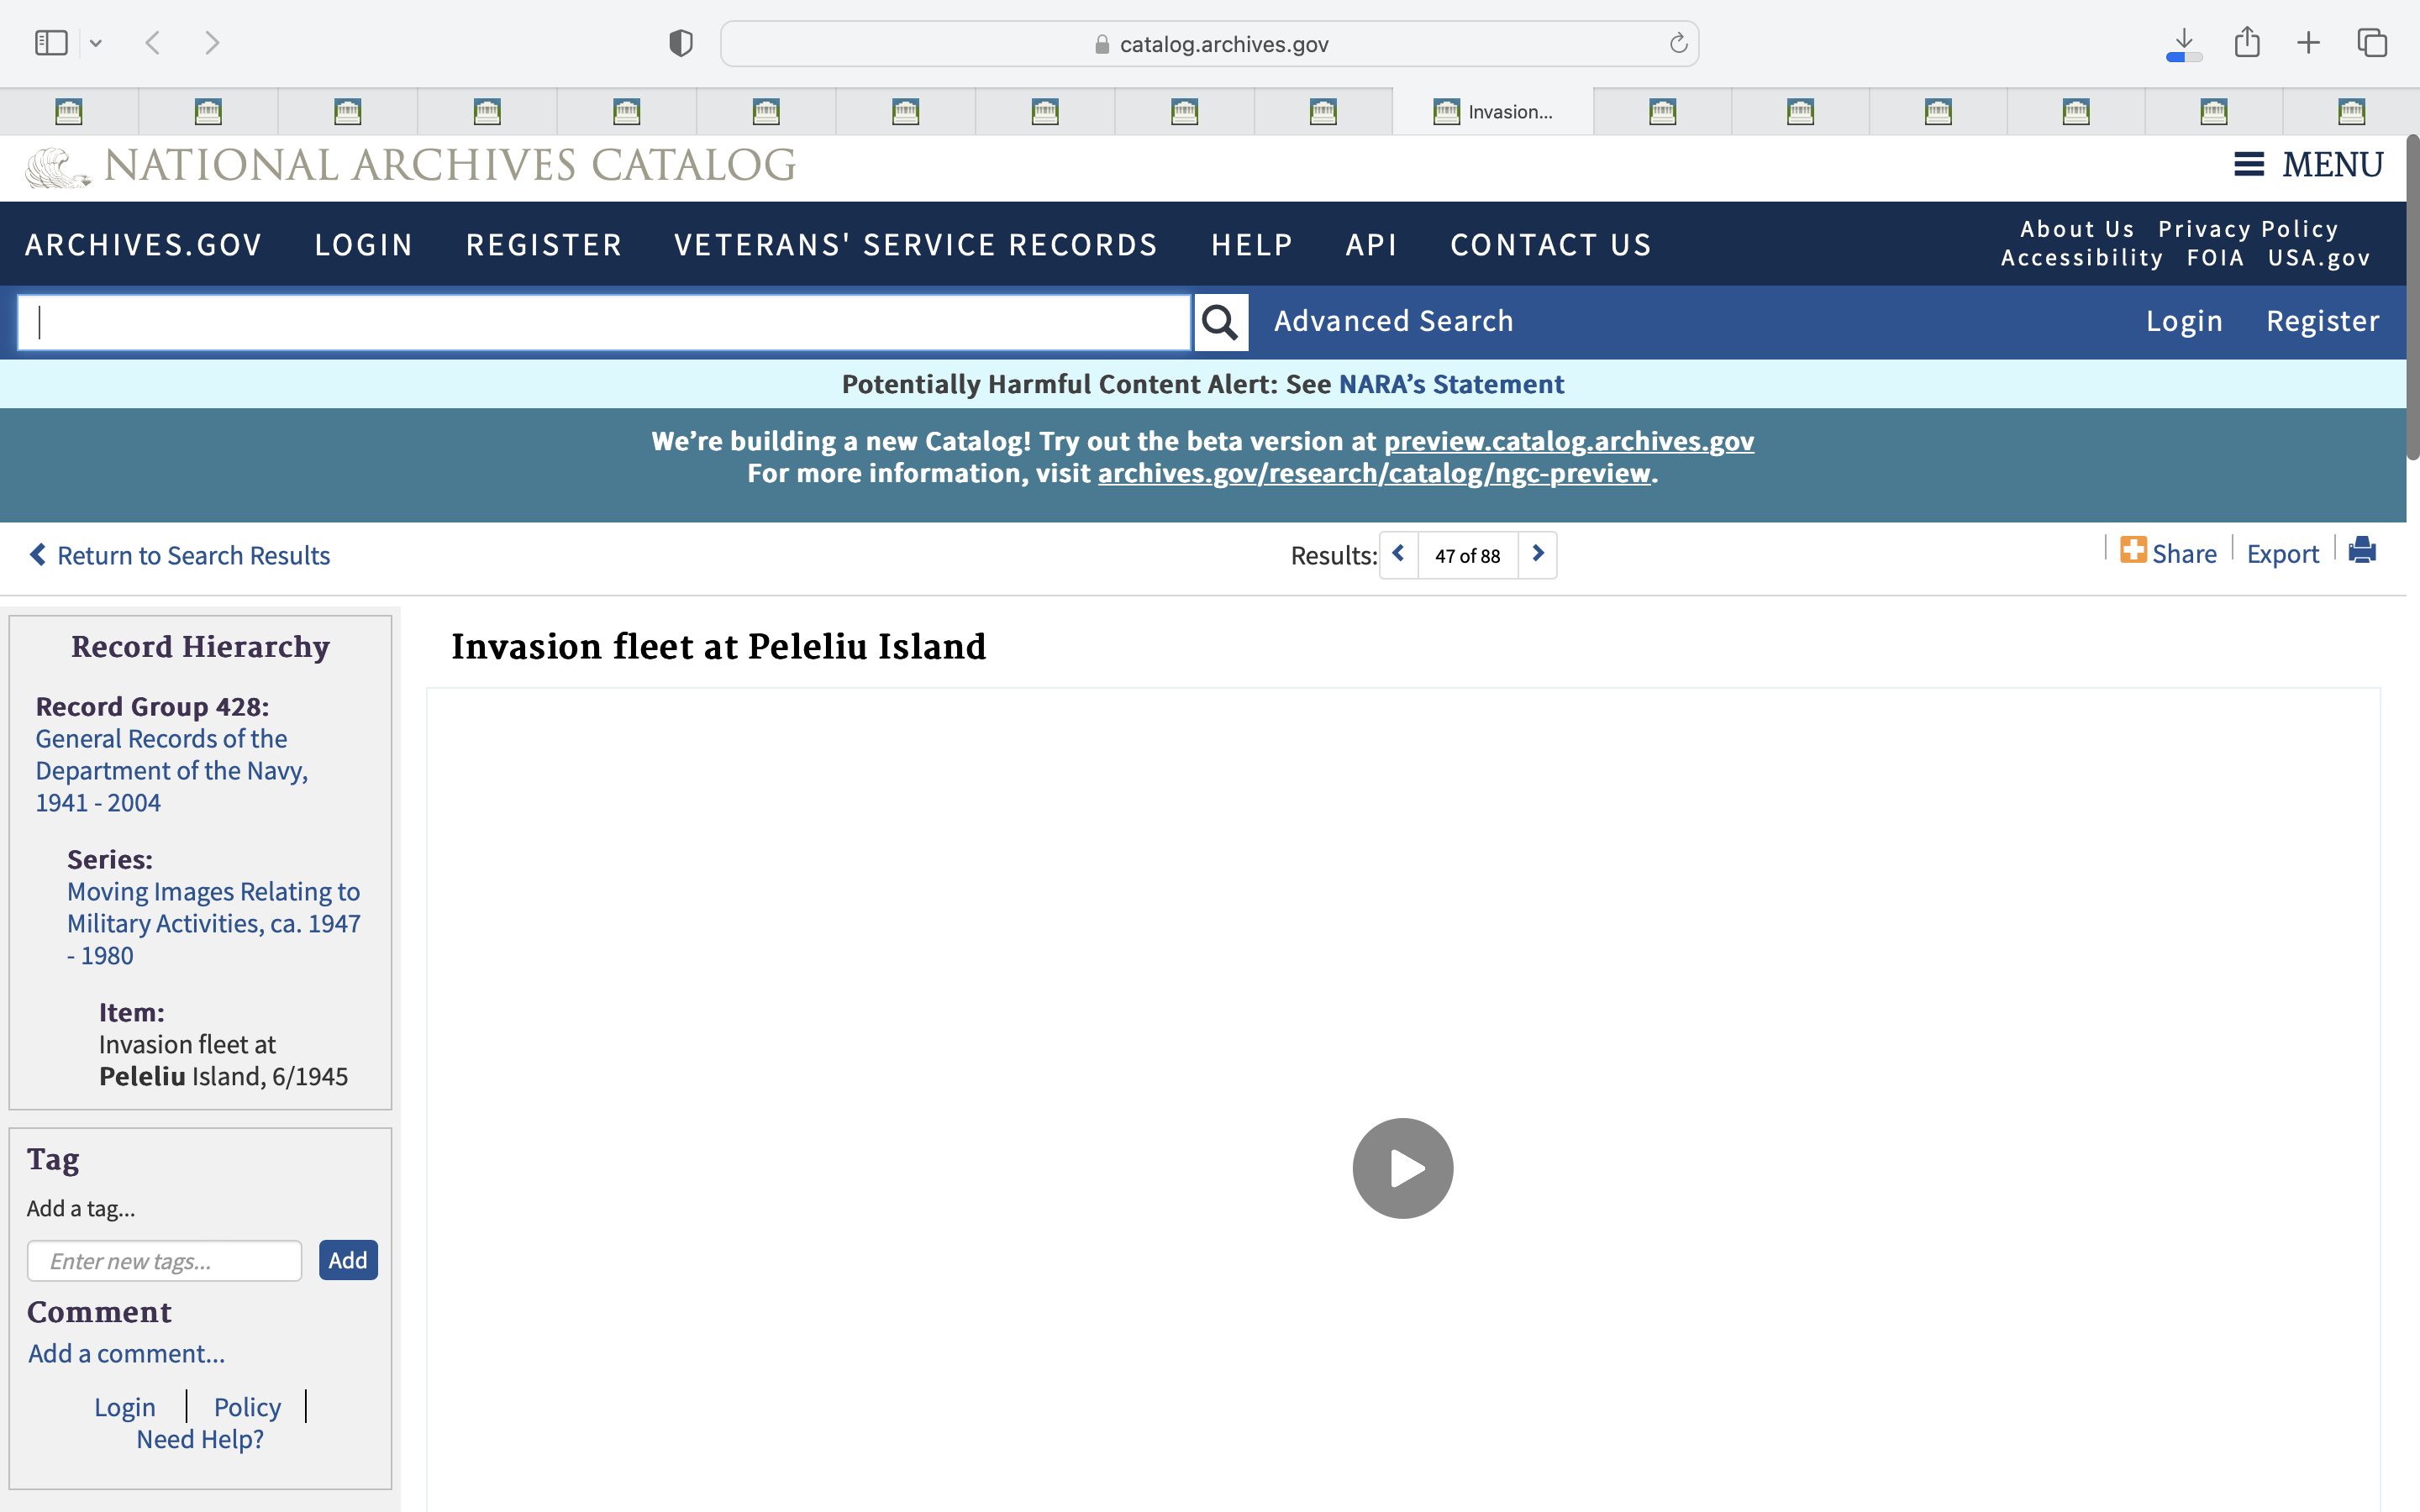Switch to the Invasion... tab
This screenshot has width=2420, height=1512.
[1492, 112]
